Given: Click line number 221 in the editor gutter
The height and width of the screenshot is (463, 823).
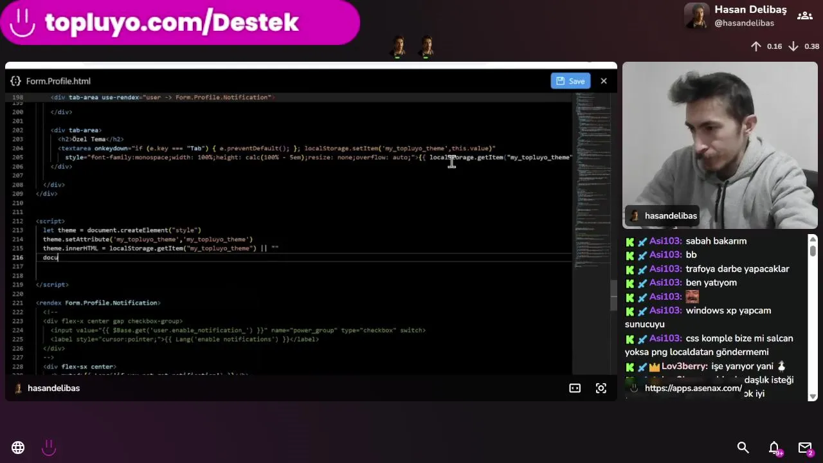Looking at the screenshot, I should click(x=17, y=303).
